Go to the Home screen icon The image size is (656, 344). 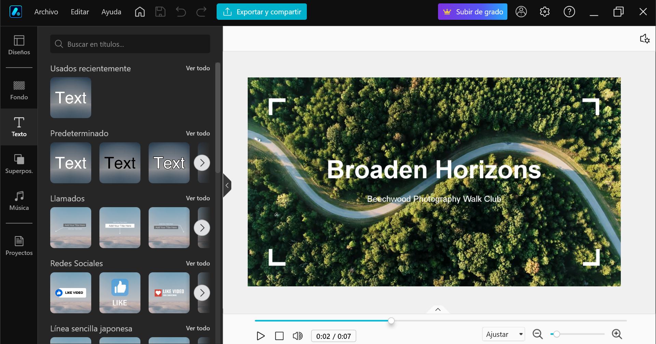pyautogui.click(x=140, y=12)
